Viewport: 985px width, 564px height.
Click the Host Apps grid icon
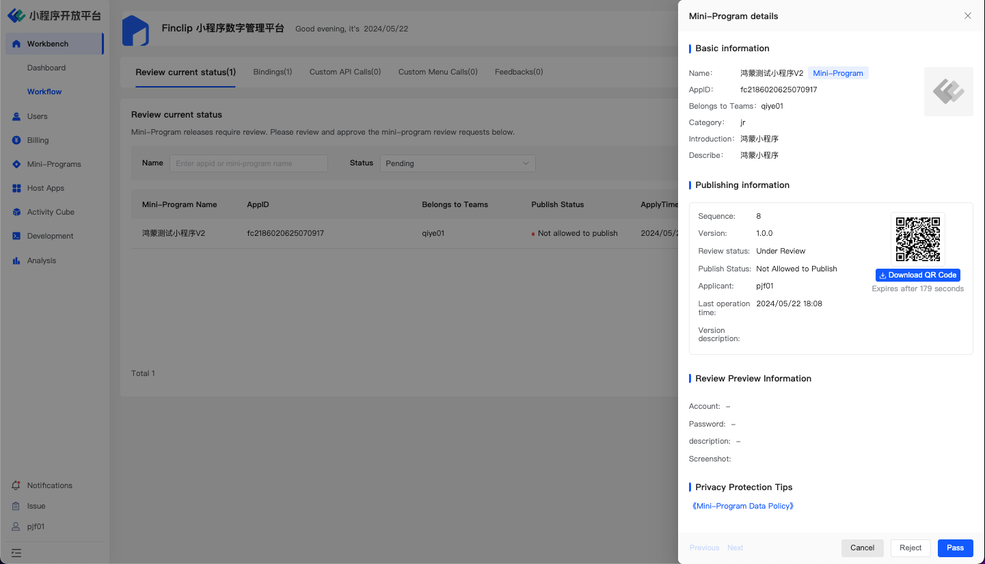click(x=16, y=188)
